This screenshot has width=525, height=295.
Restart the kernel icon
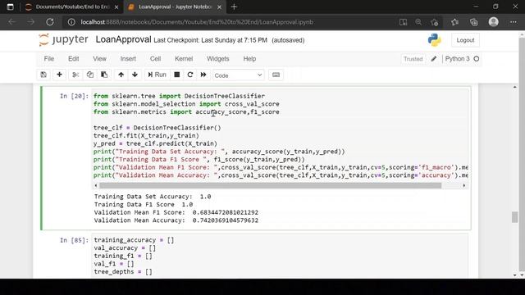pos(190,75)
